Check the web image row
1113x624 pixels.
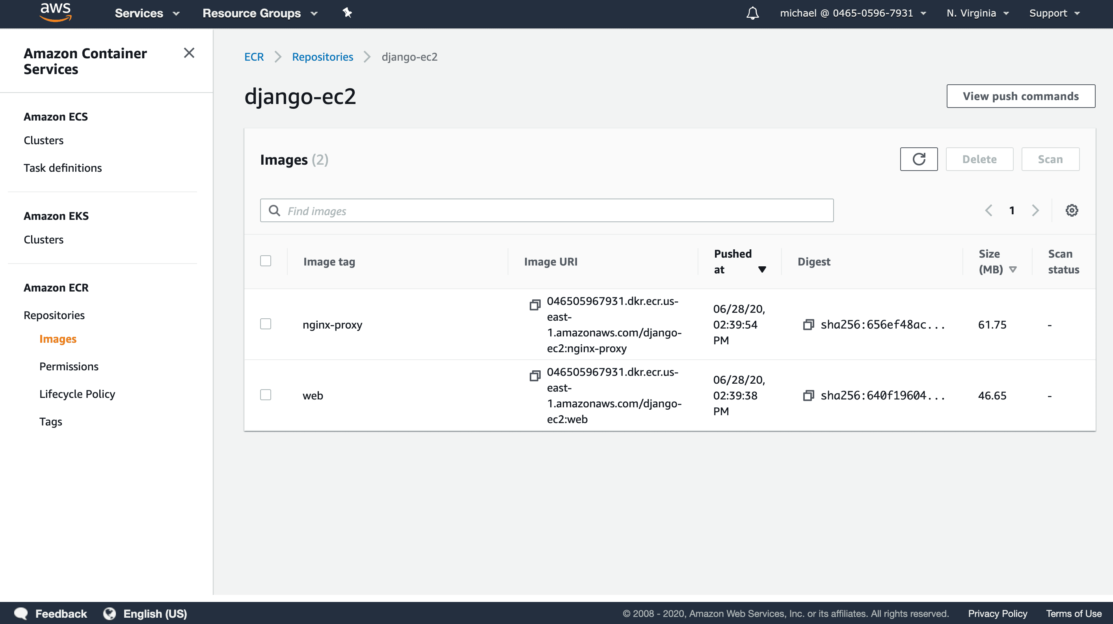(x=266, y=395)
